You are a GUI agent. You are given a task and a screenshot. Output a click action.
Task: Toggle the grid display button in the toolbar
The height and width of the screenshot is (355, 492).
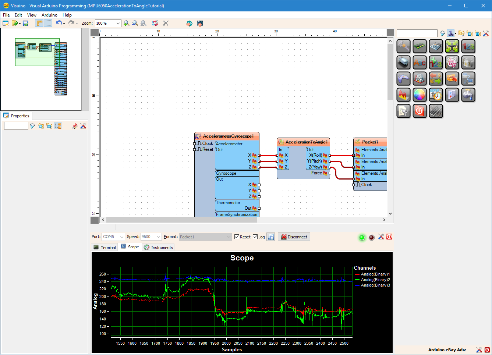(48, 23)
